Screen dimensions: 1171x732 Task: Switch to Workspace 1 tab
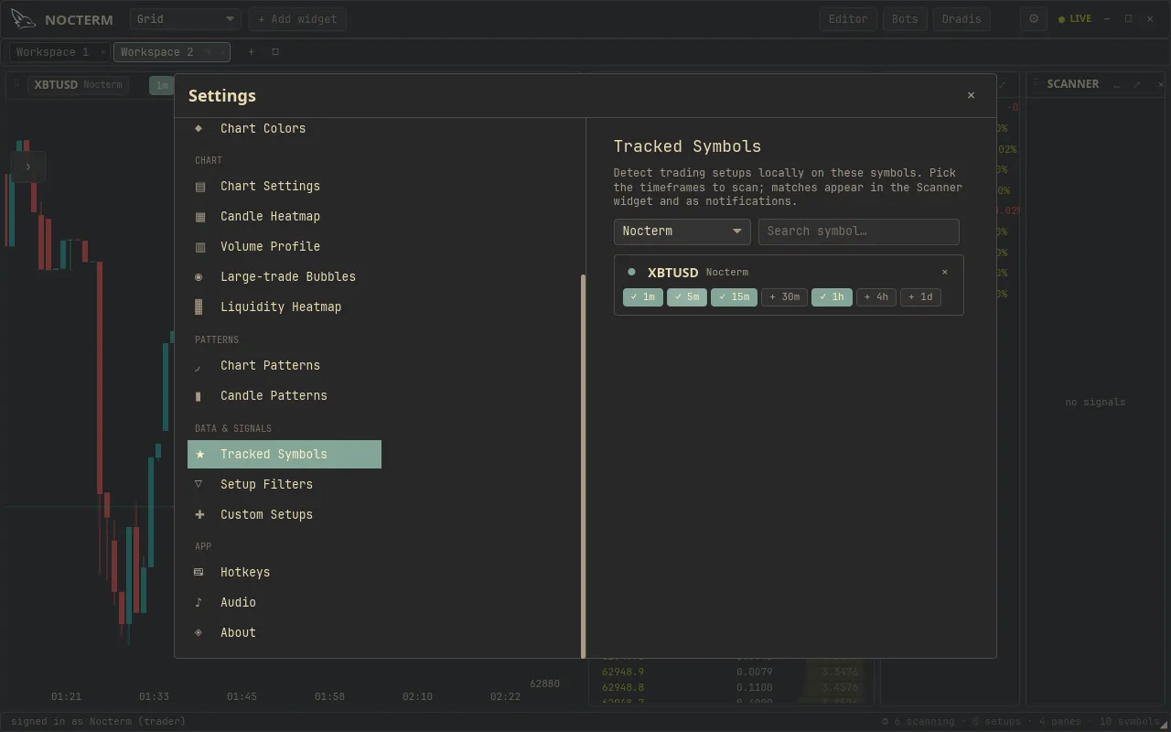53,52
